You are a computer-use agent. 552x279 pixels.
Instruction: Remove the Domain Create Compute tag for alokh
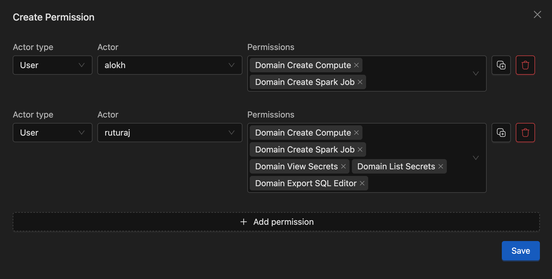[x=356, y=65]
